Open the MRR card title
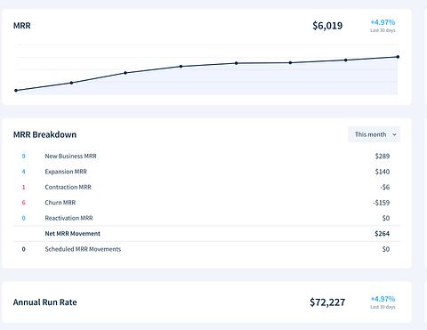 pyautogui.click(x=22, y=26)
